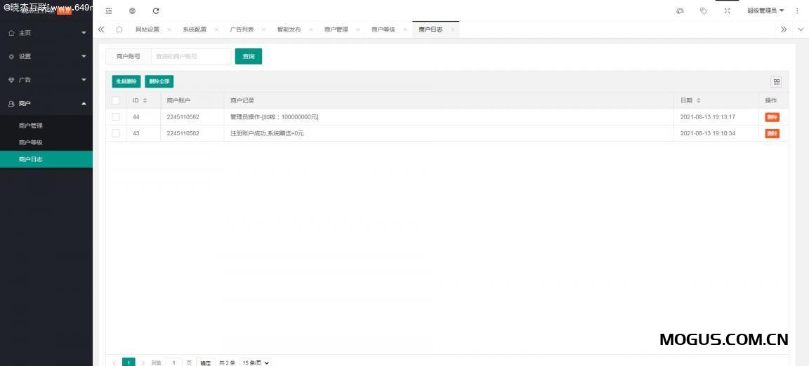Open the theme palette icon
809x366 pixels.
(680, 11)
